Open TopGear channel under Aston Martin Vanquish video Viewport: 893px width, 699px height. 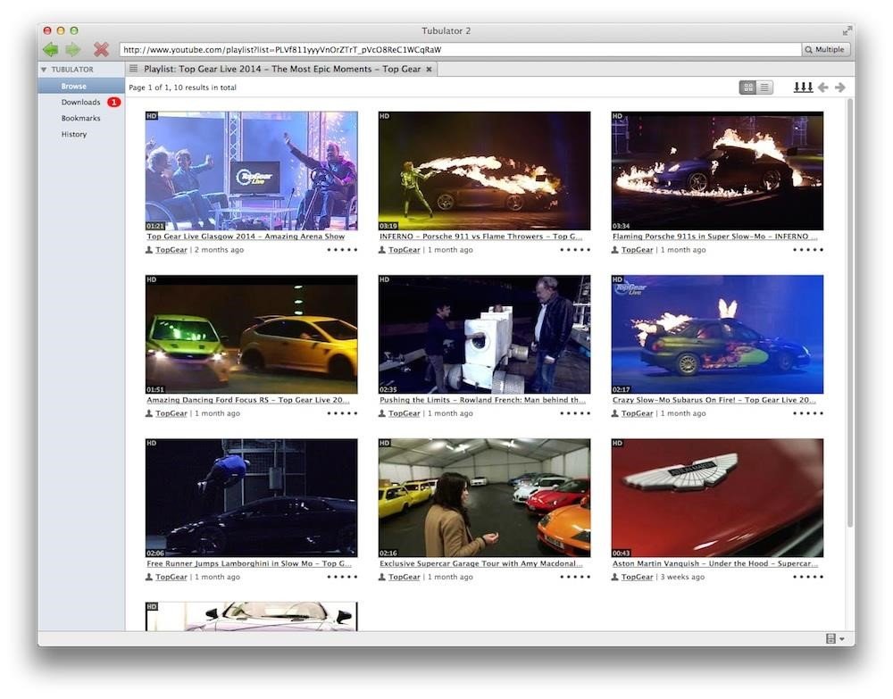click(x=638, y=577)
